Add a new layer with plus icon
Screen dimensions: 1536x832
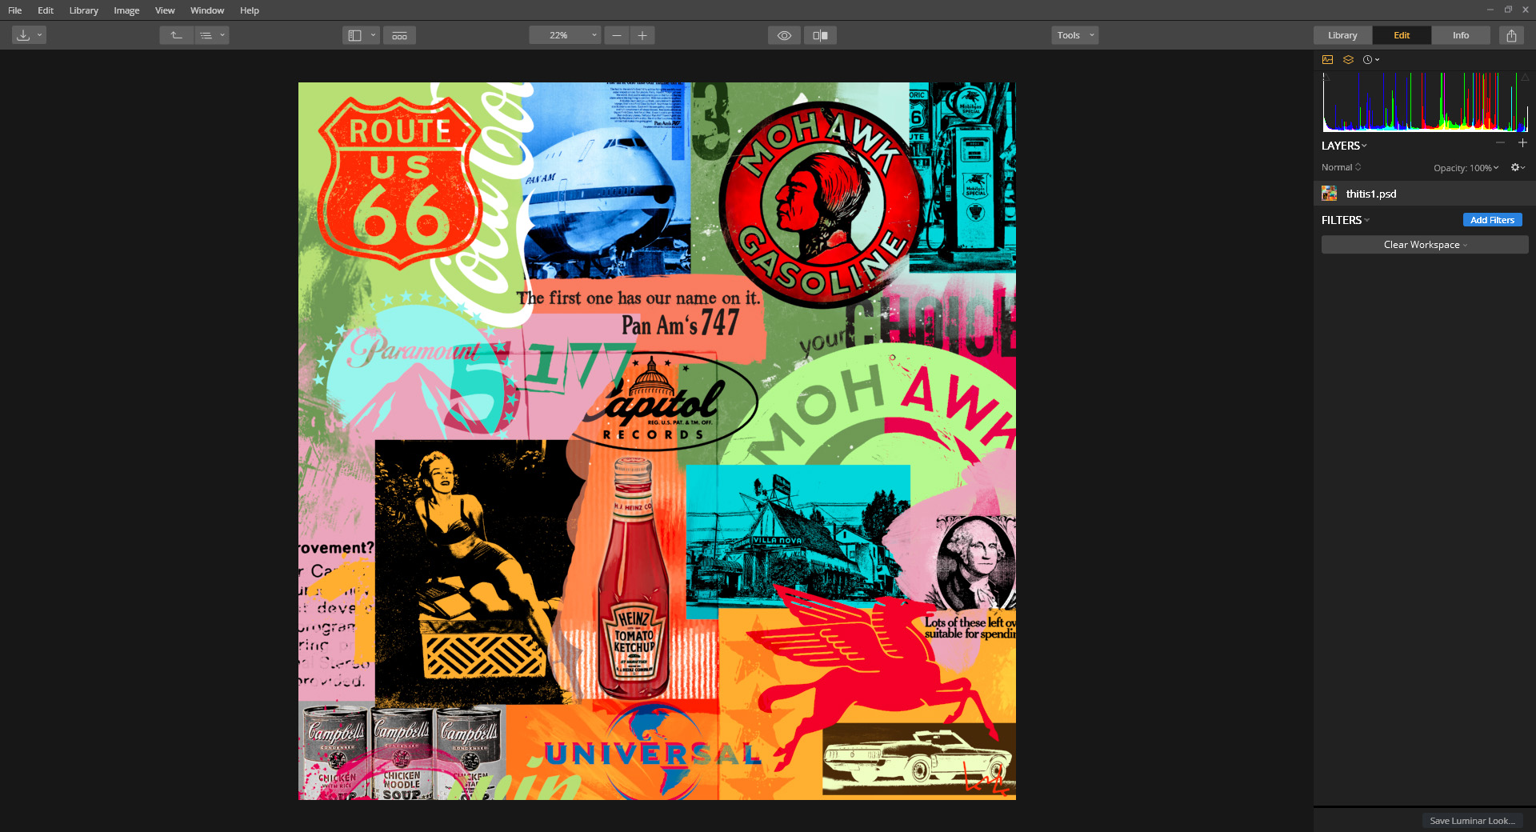pos(1522,143)
